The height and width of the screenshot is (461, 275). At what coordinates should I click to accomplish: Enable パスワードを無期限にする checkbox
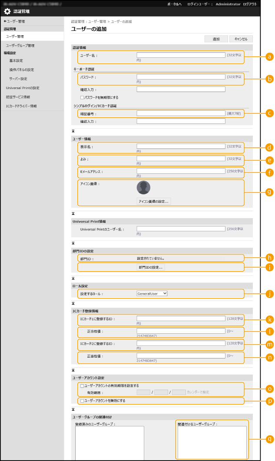tap(82, 97)
